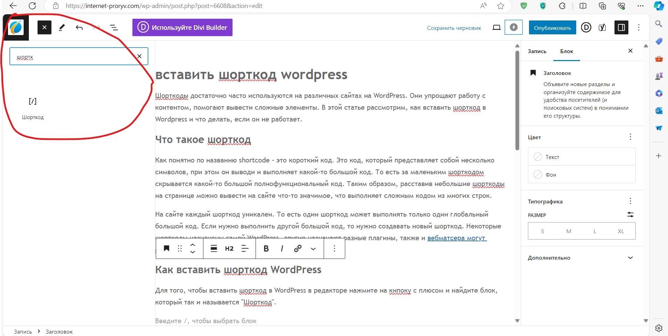Go back in the browser
The height and width of the screenshot is (336, 668).
coord(13,6)
